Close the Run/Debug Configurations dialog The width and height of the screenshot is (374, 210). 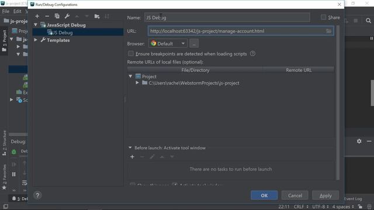point(339,4)
